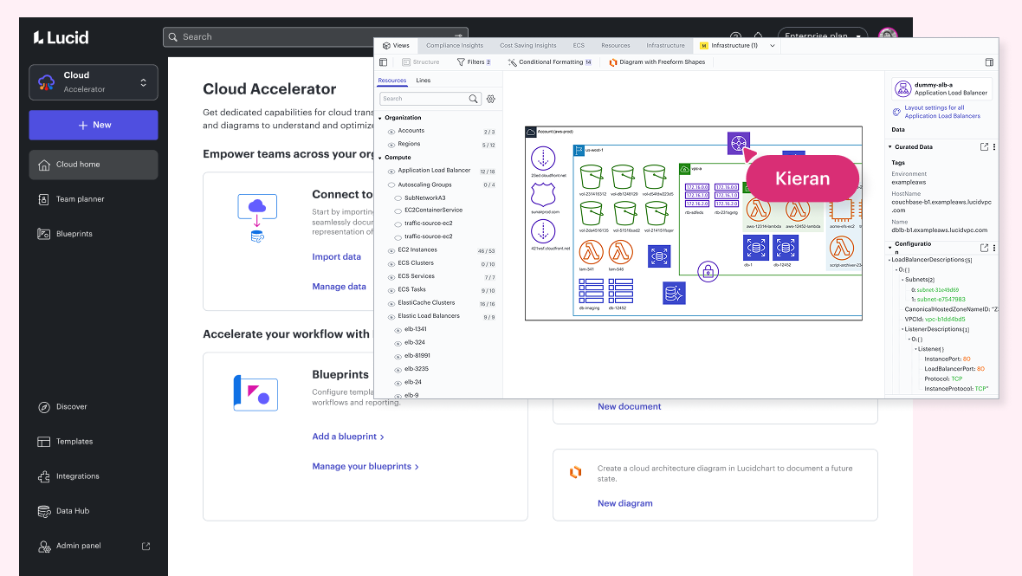
Task: Collapse the Organization section
Action: coord(380,119)
